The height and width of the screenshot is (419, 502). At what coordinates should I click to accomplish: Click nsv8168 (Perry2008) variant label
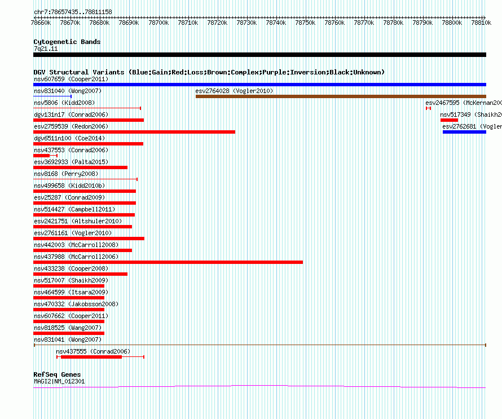coord(66,174)
